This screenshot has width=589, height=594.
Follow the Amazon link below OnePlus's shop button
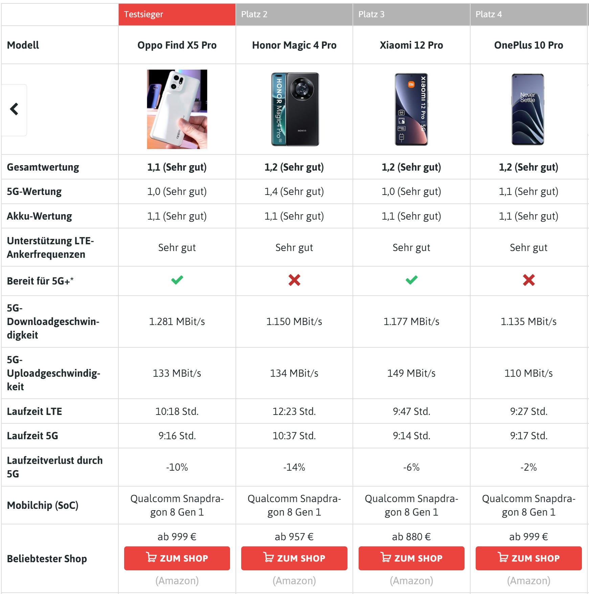528,581
